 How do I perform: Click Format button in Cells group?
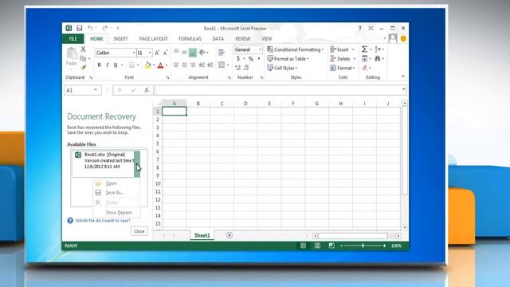coord(343,68)
